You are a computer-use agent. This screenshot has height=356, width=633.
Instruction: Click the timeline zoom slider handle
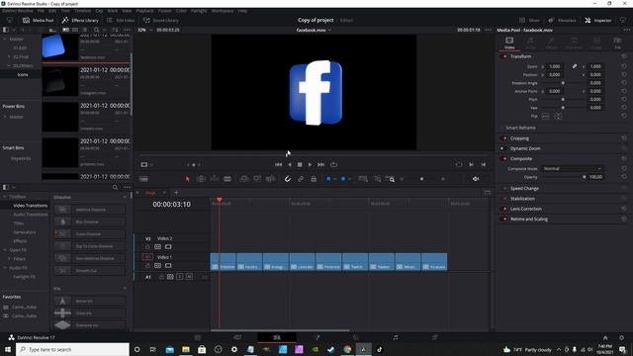(422, 179)
